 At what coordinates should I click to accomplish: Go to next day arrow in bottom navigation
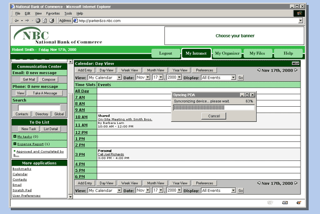(x=296, y=183)
